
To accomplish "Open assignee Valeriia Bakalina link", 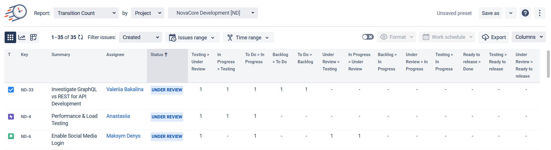I will click(125, 89).
